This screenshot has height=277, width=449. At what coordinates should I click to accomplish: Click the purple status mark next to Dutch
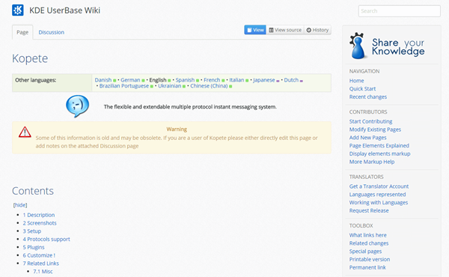pyautogui.click(x=302, y=81)
